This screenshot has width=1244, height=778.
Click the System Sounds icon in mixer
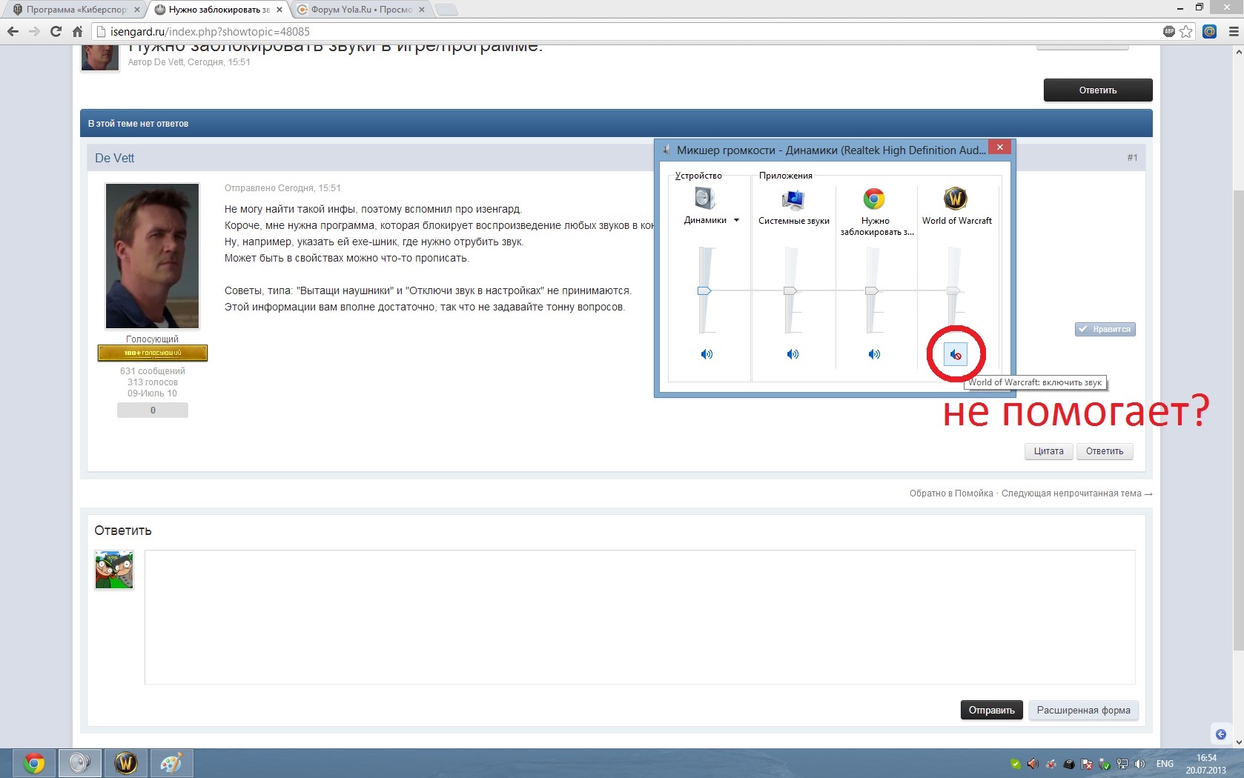tap(793, 199)
